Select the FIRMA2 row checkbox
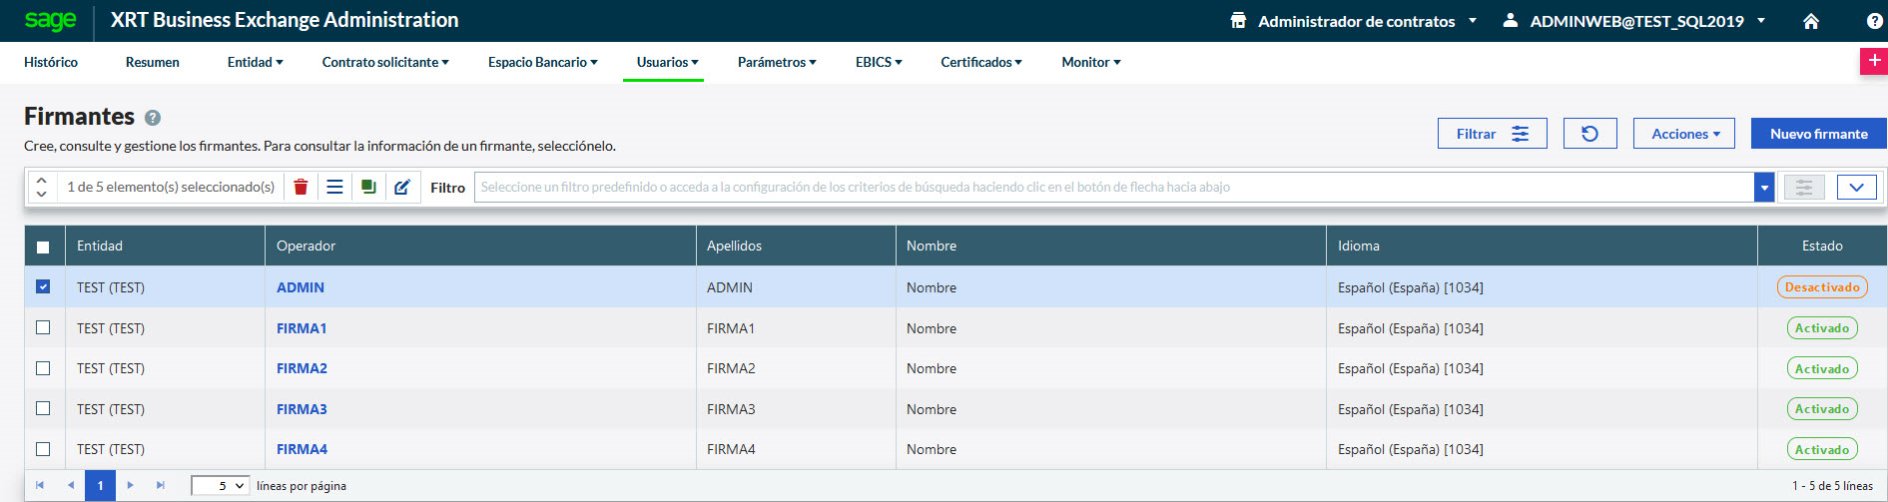 coord(43,368)
